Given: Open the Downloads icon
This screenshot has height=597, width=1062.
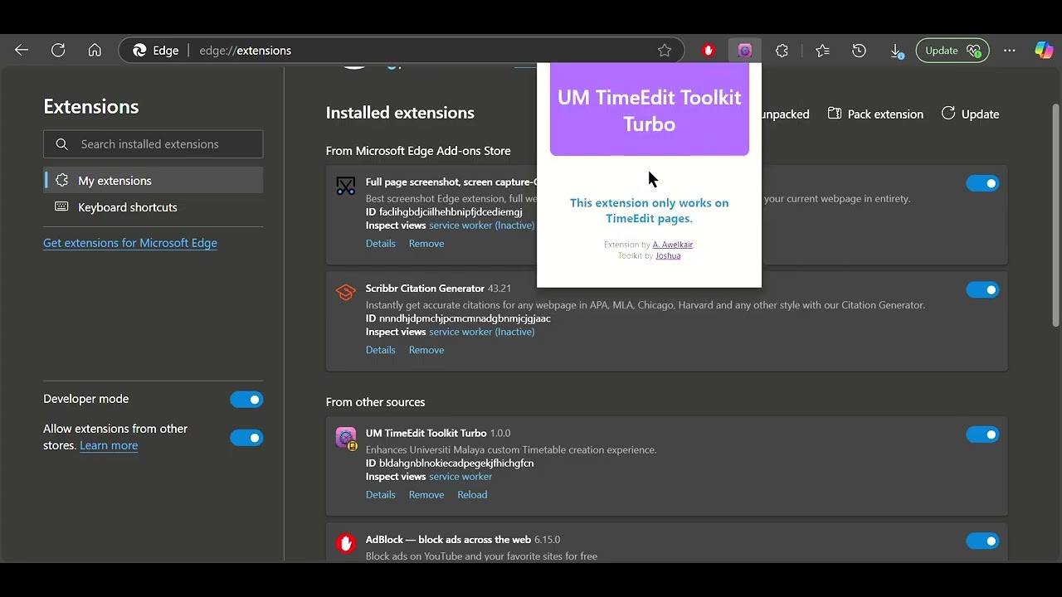Looking at the screenshot, I should pos(896,51).
